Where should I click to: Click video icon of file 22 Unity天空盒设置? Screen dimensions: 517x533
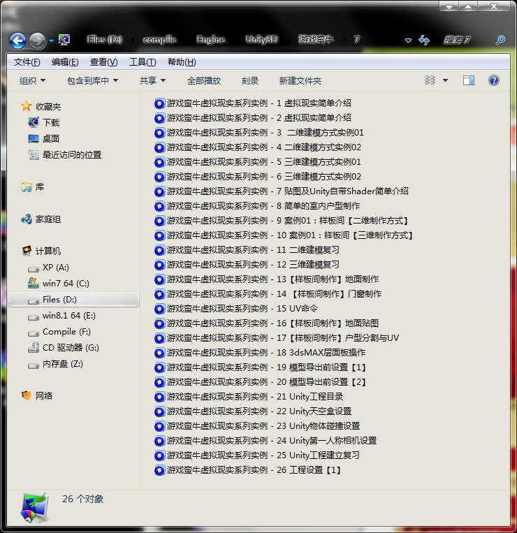pos(159,411)
